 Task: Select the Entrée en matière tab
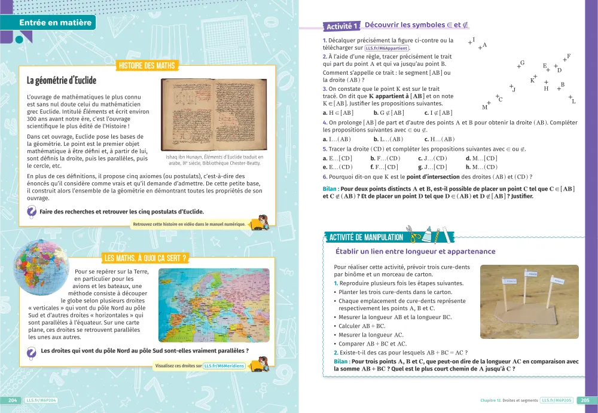tap(55, 23)
